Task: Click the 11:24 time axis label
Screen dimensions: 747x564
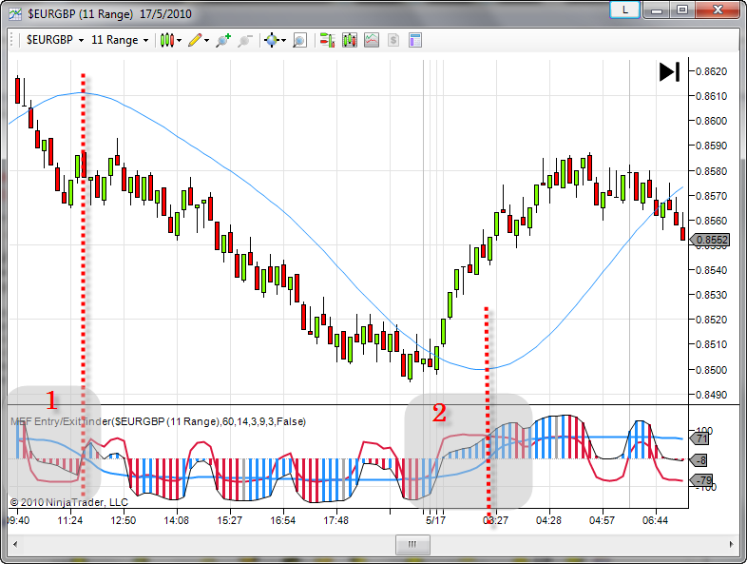Action: [x=70, y=520]
